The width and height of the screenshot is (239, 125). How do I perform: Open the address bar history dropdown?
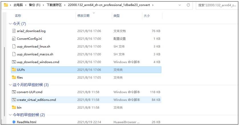(x=180, y=5)
